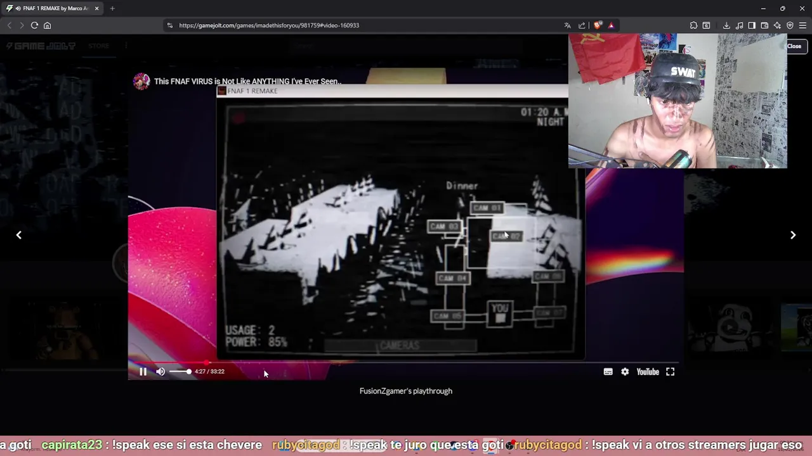
Task: Go to browser home page
Action: point(47,25)
